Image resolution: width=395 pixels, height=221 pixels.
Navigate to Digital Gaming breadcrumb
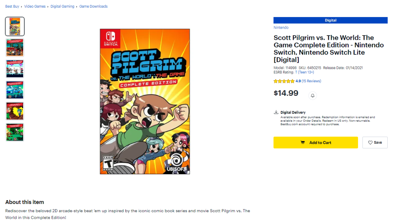tap(62, 7)
